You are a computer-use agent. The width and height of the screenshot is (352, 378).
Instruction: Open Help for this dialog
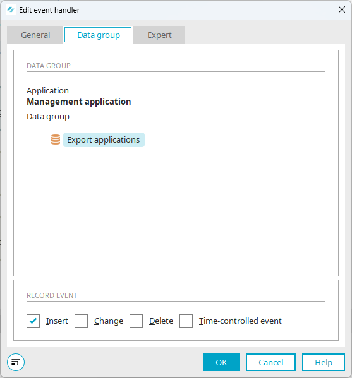tap(324, 362)
